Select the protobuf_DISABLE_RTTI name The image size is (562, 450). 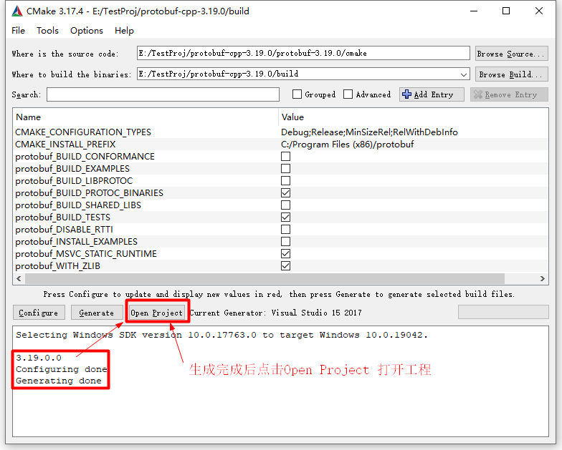[65, 230]
